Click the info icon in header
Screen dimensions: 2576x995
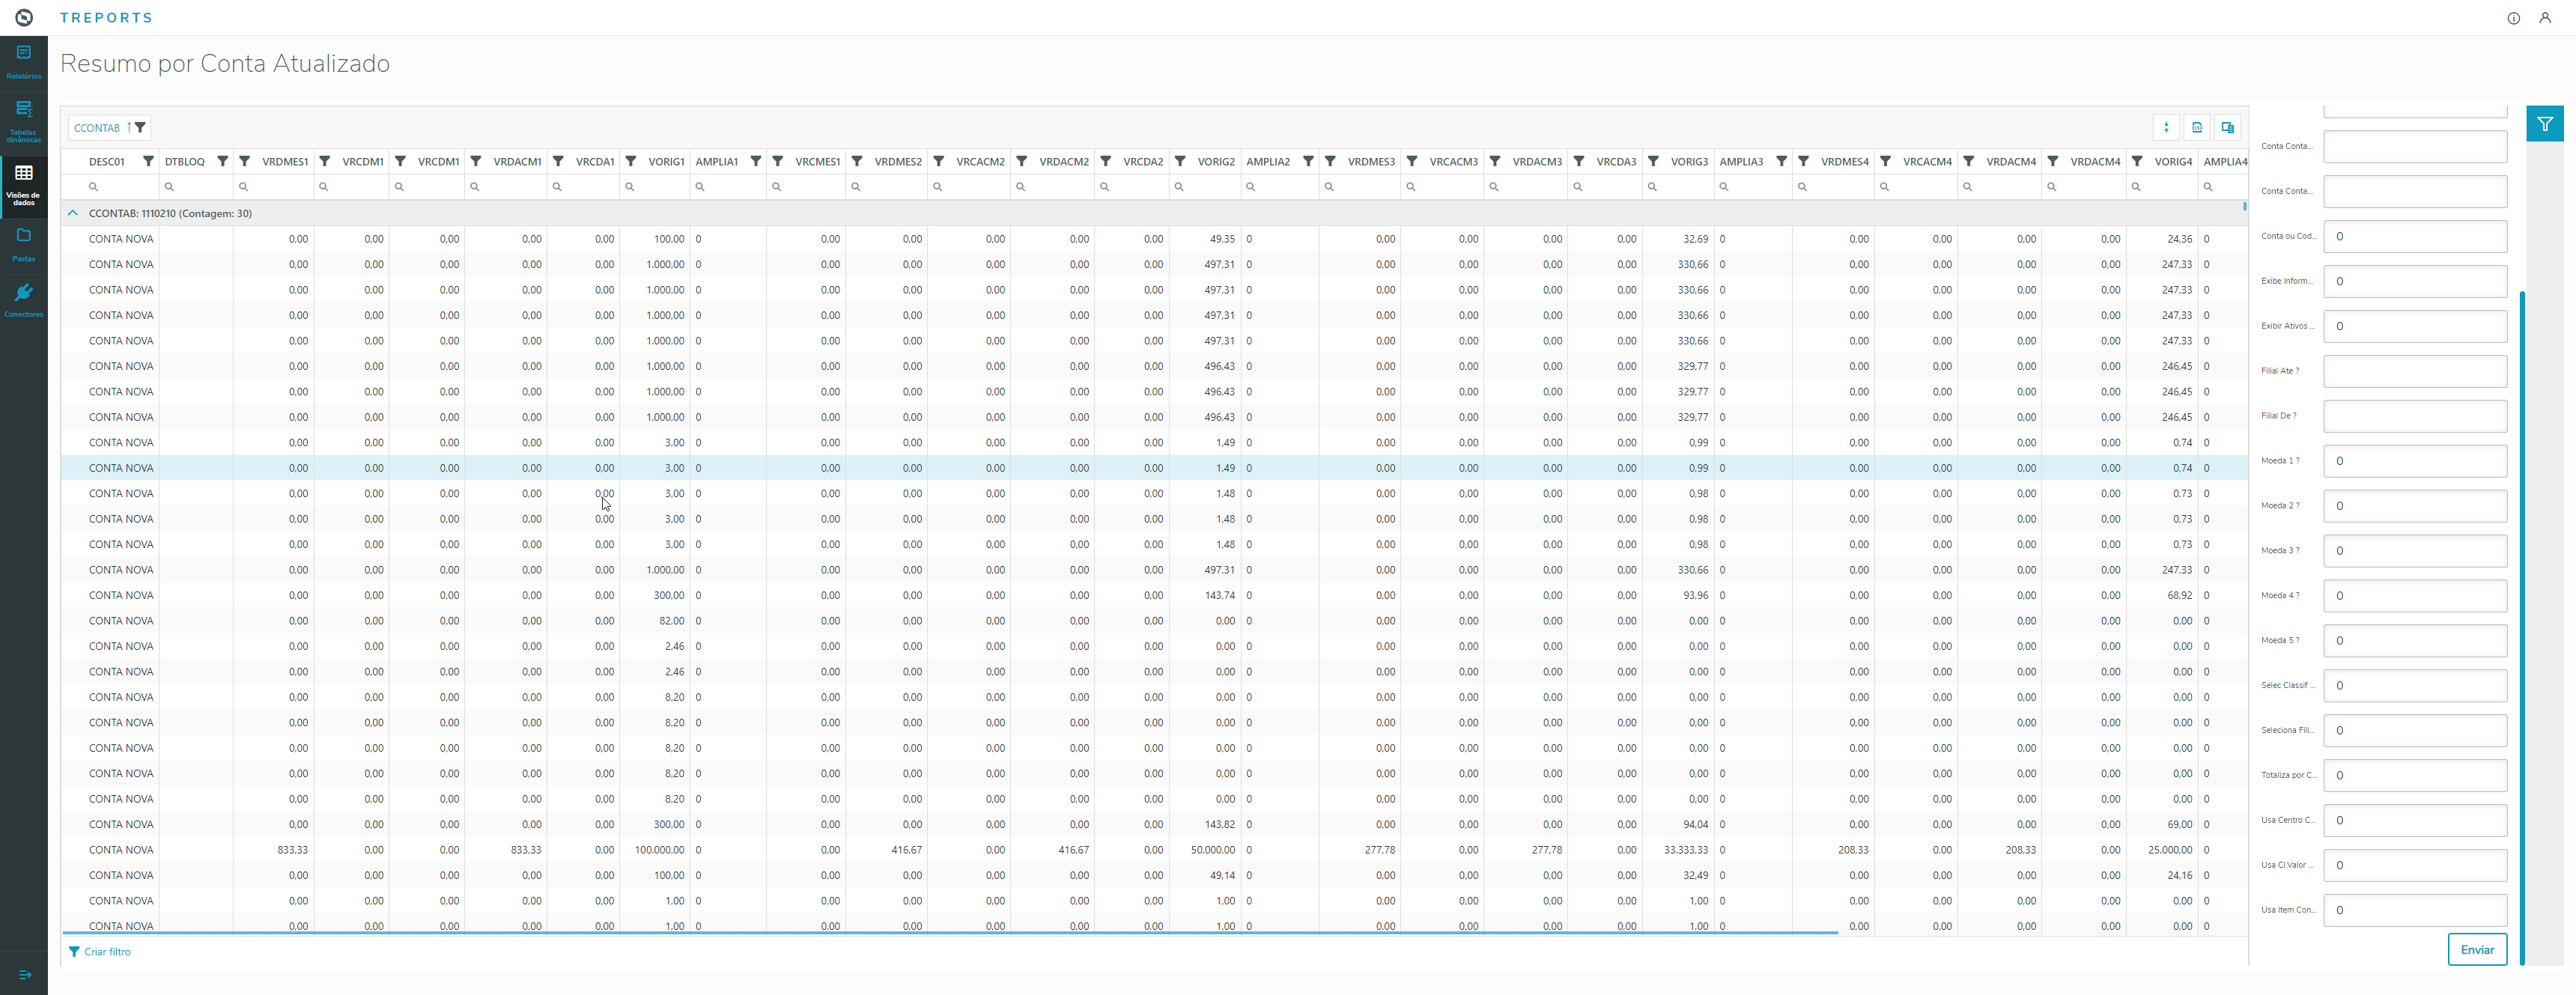click(2513, 18)
